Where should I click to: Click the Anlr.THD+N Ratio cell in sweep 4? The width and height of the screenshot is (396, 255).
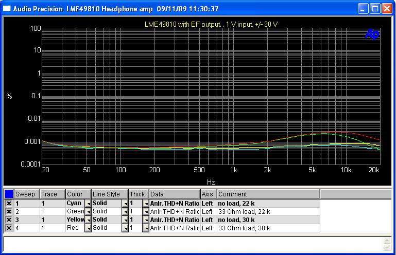175,228
